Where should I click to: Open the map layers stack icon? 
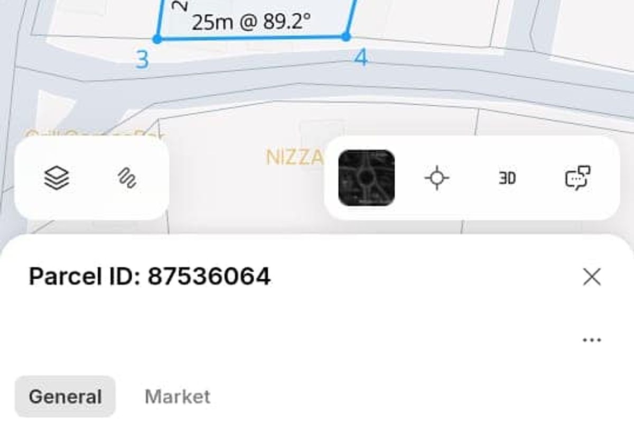tap(57, 178)
